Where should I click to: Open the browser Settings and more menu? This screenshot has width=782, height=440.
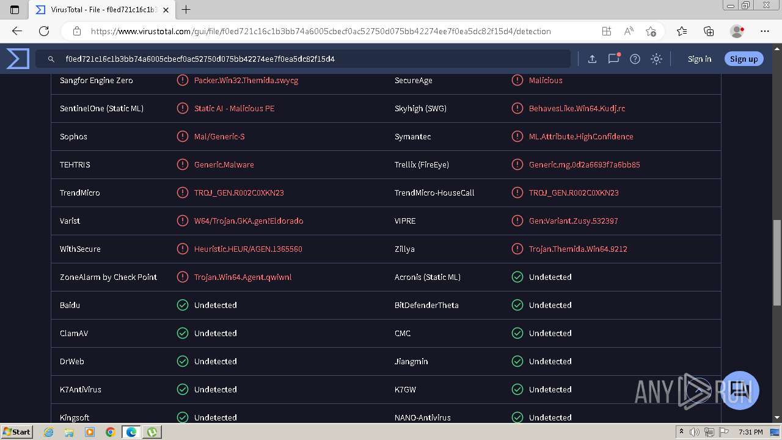[765, 31]
